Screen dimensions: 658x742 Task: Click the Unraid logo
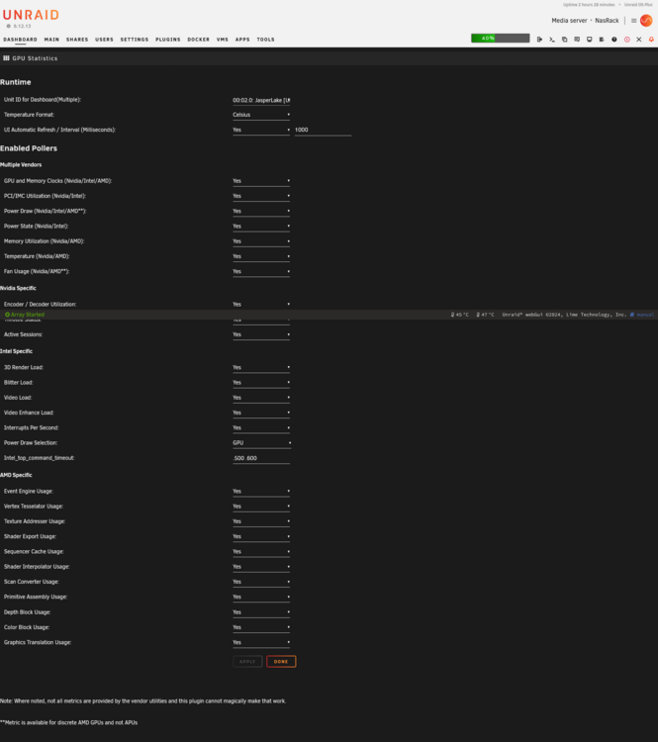coord(31,15)
